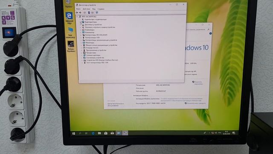Select the Процессоры label

point(91,53)
